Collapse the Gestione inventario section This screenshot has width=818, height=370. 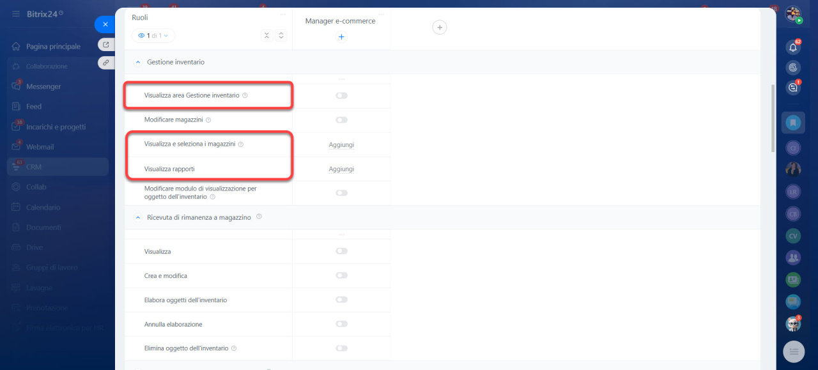(x=137, y=62)
